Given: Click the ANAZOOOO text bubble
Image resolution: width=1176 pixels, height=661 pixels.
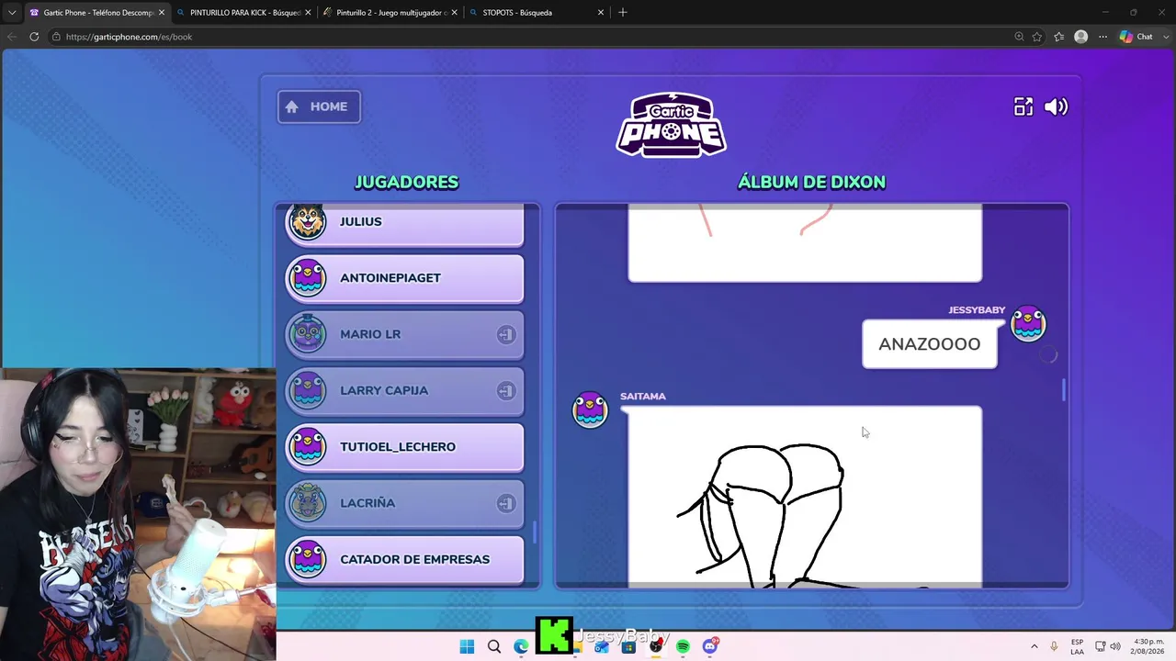Looking at the screenshot, I should point(929,344).
